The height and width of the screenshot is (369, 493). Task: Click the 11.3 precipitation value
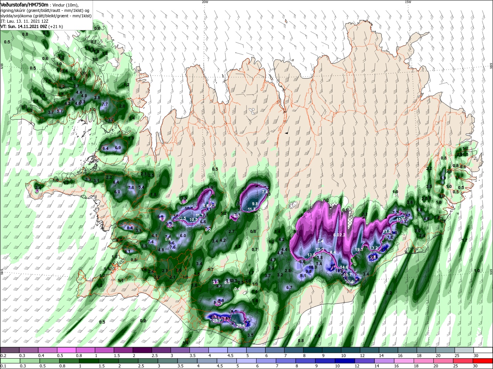coord(252,209)
